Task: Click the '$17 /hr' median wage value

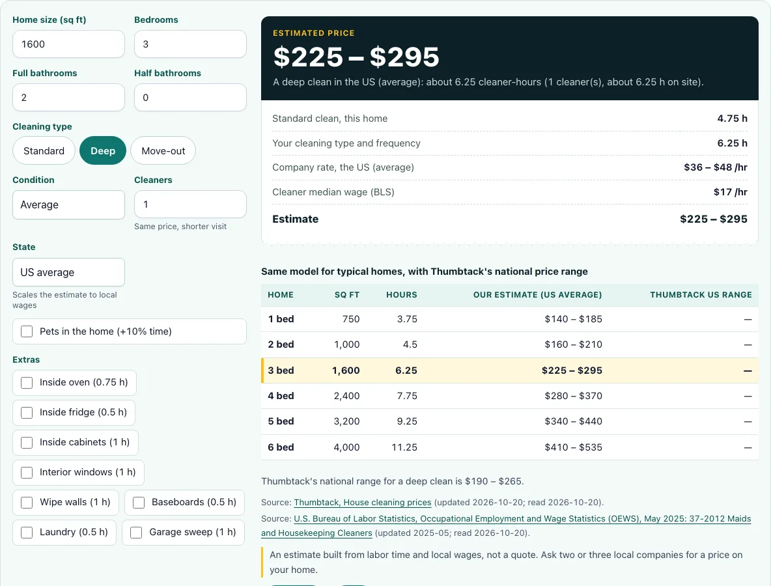Action: [x=730, y=191]
